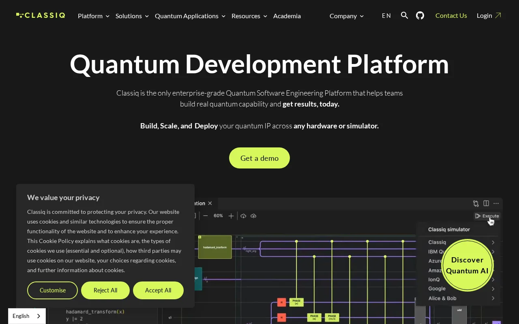Click the split editor icon atop demo editor
This screenshot has height=324, width=519.
coord(486,203)
